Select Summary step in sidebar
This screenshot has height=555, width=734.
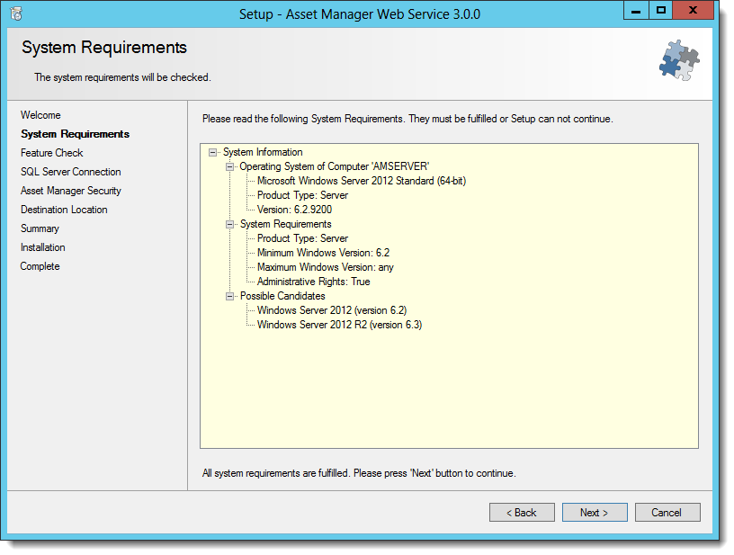[40, 228]
